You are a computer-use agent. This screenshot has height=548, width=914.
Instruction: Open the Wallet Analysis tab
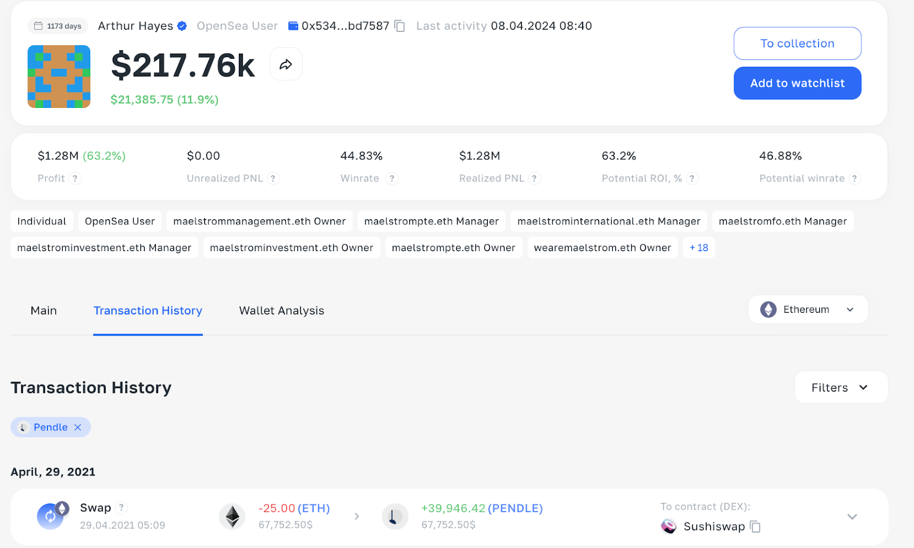pos(282,311)
